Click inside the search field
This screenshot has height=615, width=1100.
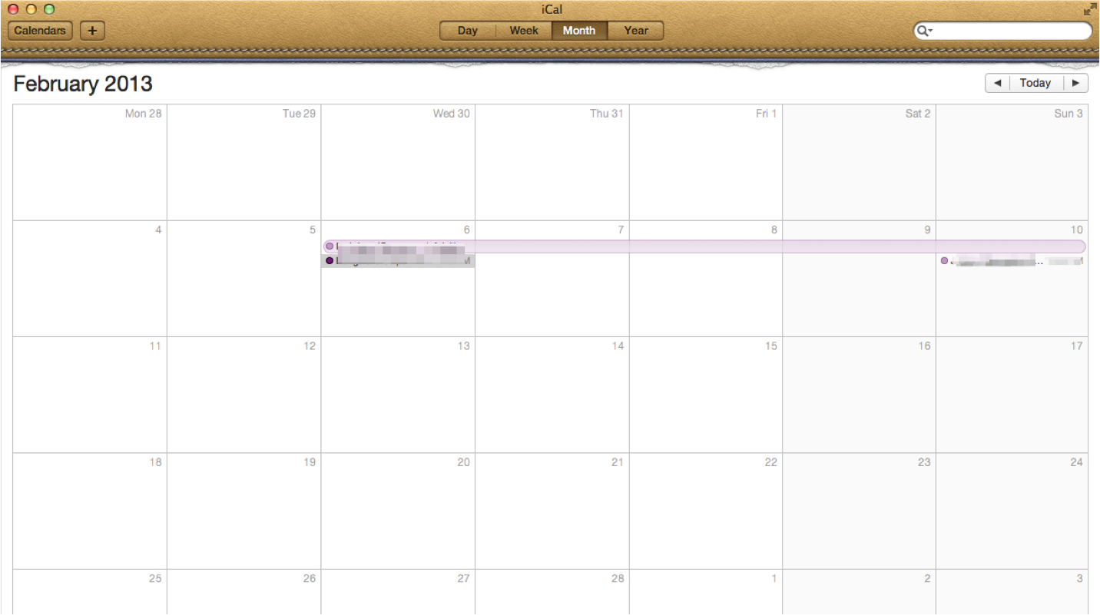[x=1009, y=31]
